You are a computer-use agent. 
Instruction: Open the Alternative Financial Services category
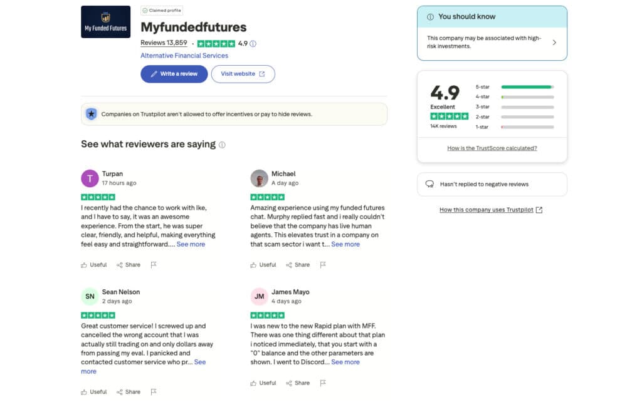click(184, 56)
